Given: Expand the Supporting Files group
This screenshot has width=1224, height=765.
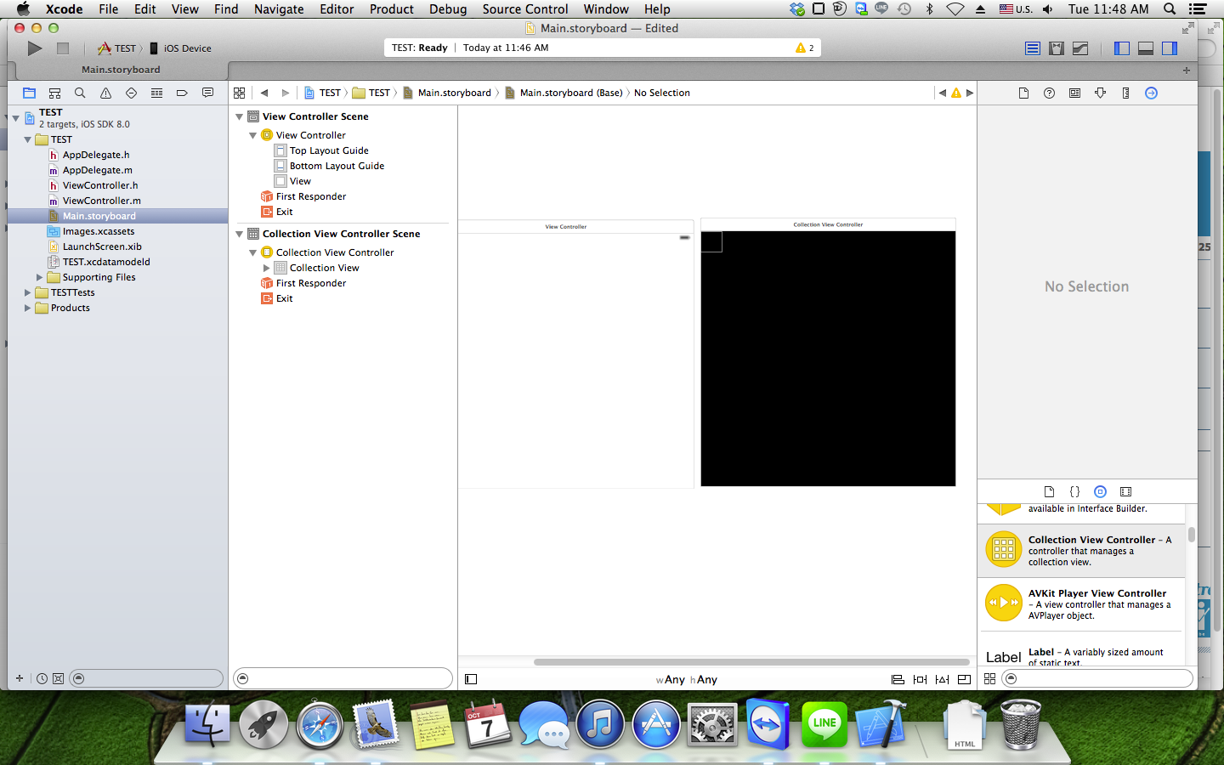Looking at the screenshot, I should pyautogui.click(x=39, y=277).
